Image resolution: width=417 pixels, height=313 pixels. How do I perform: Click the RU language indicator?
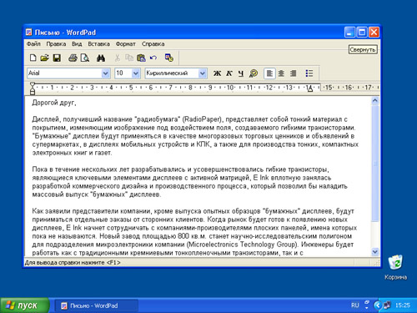click(x=355, y=305)
